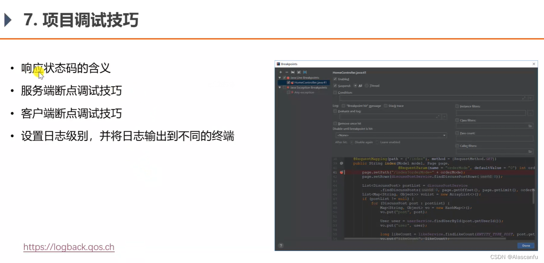Click the slide bullet 服务端断点调试技巧
Image resolution: width=544 pixels, height=263 pixels.
(x=71, y=91)
